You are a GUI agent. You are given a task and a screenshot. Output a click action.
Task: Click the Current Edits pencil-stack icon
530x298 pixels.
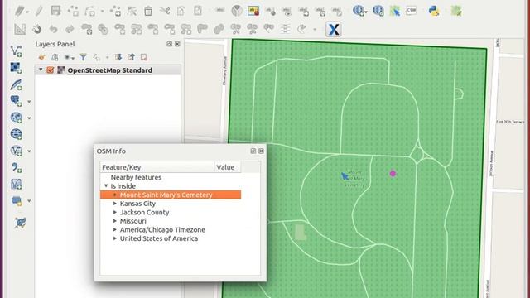(20, 11)
